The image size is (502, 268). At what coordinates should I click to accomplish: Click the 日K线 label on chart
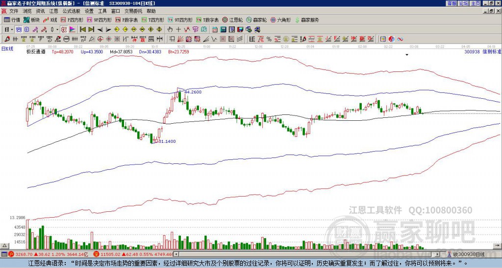(7, 49)
